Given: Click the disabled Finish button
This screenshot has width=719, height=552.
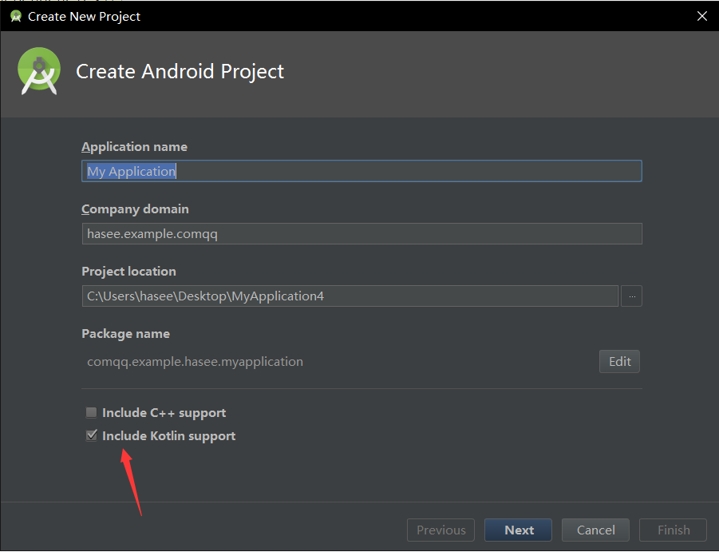Looking at the screenshot, I should (674, 530).
